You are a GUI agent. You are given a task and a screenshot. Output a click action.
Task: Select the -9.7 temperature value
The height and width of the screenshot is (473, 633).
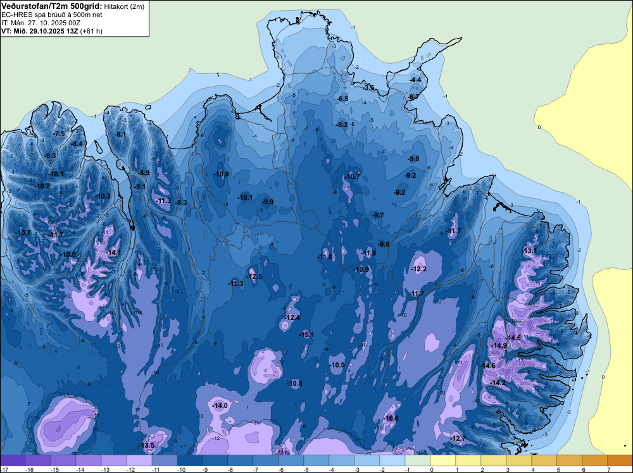coord(378,216)
